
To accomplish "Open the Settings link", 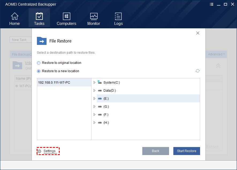I will tap(49, 151).
